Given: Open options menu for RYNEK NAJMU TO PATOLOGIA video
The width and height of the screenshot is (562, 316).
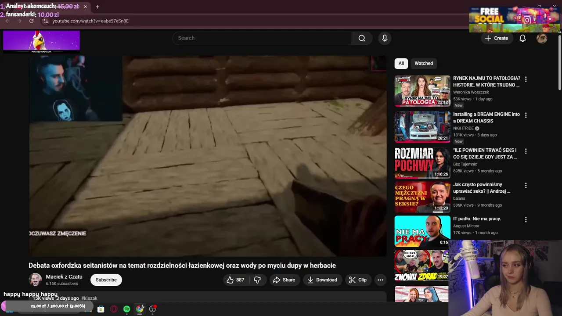Looking at the screenshot, I should [526, 79].
